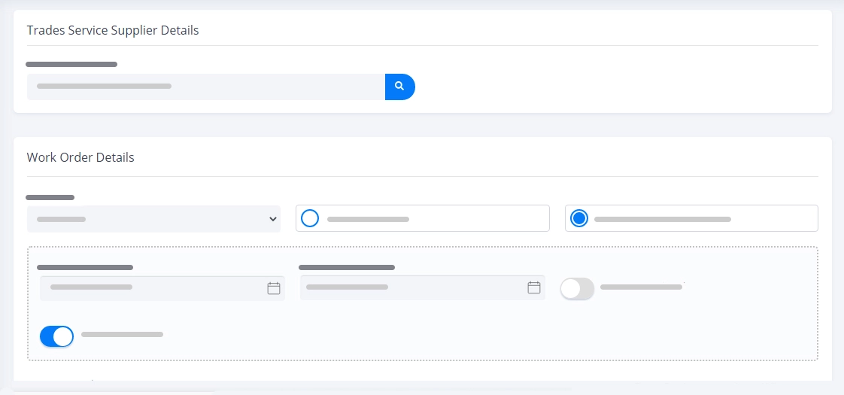Open calendar icon in second date field
Image resolution: width=844 pixels, height=395 pixels.
[534, 287]
